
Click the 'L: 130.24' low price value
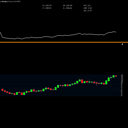pos(67,8)
